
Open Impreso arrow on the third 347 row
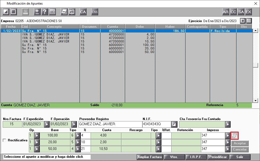coord(228,149)
